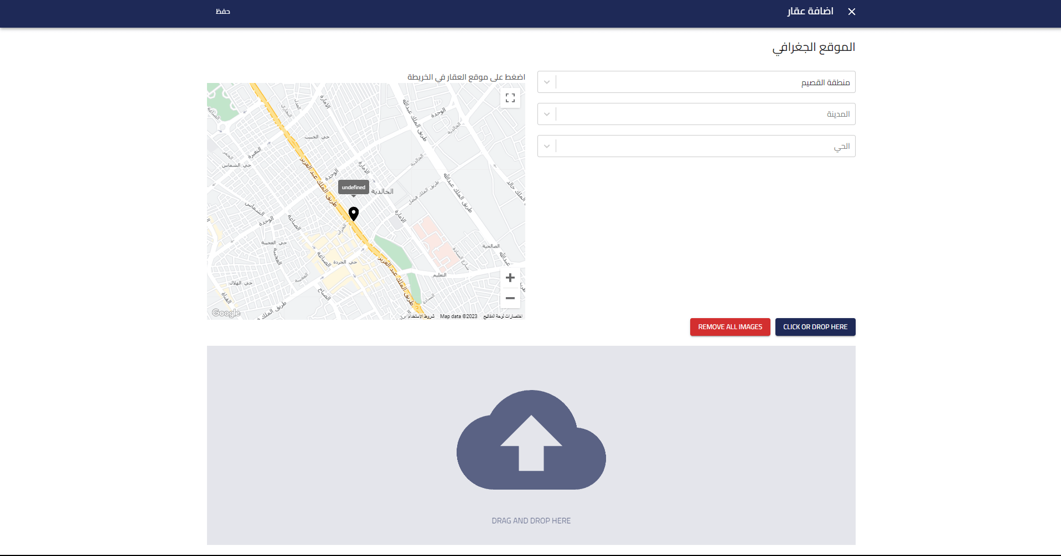The image size is (1061, 556).
Task: Open the map شروط الاستخدام terms link
Action: [x=421, y=316]
